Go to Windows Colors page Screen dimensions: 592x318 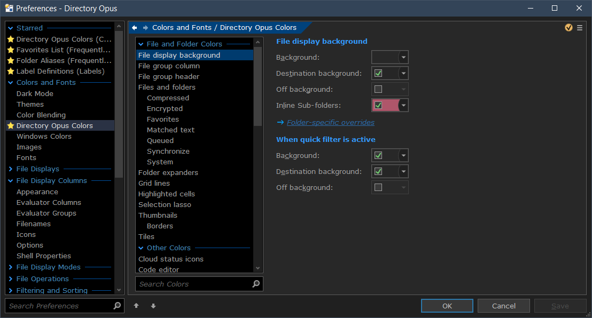coord(44,136)
